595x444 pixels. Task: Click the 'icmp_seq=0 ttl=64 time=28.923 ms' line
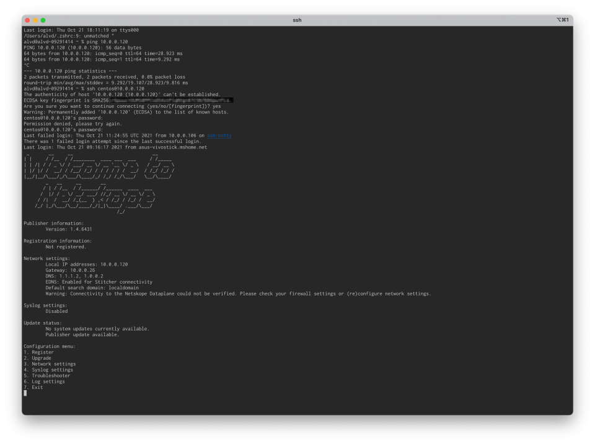(x=104, y=53)
